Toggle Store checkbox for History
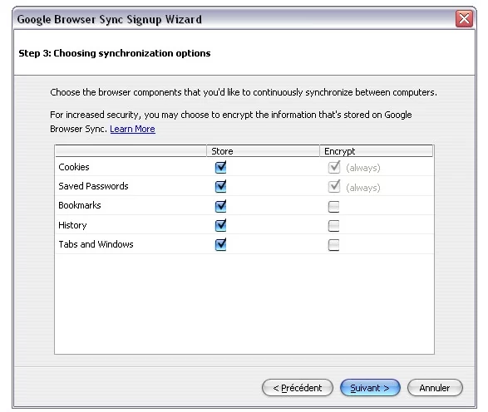The image size is (488, 412). (220, 225)
